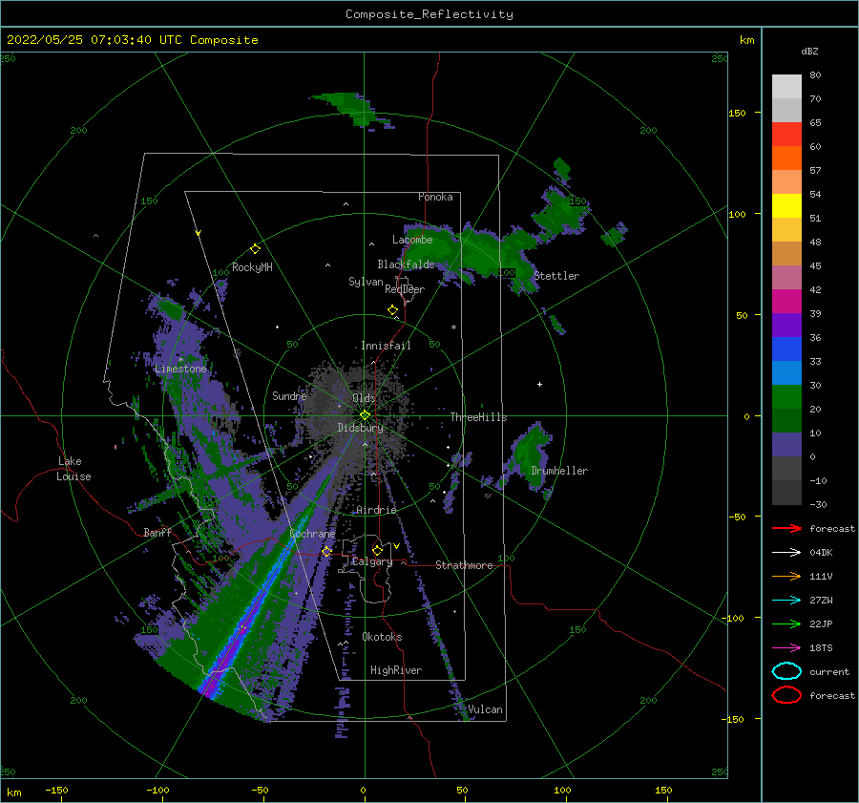Select the RedDeer city label
Viewport: 859px width, 803px height.
point(405,289)
